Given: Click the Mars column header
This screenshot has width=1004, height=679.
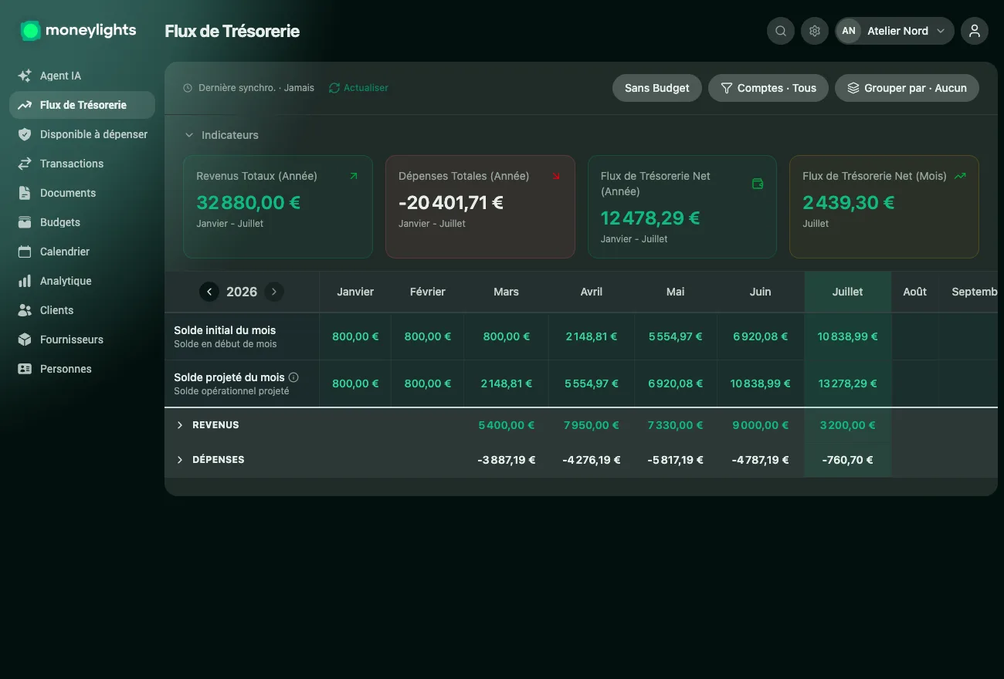Looking at the screenshot, I should pyautogui.click(x=506, y=292).
